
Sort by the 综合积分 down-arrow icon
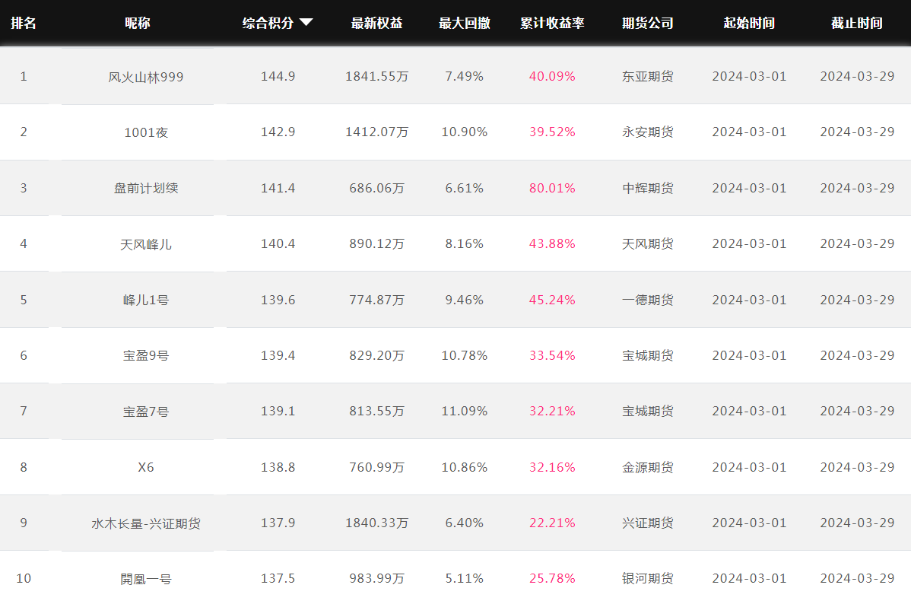click(306, 22)
